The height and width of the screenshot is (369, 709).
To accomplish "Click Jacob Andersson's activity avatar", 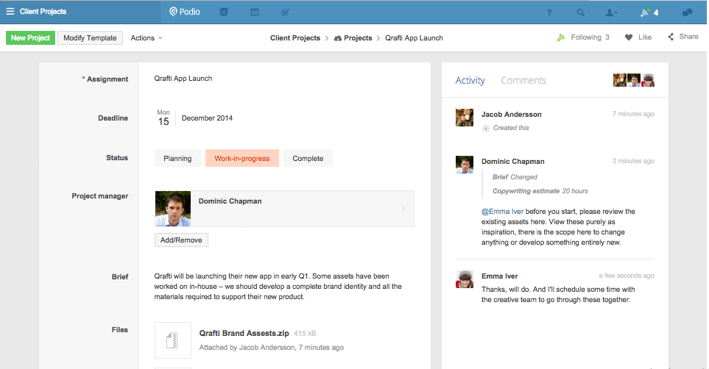I will [x=465, y=118].
